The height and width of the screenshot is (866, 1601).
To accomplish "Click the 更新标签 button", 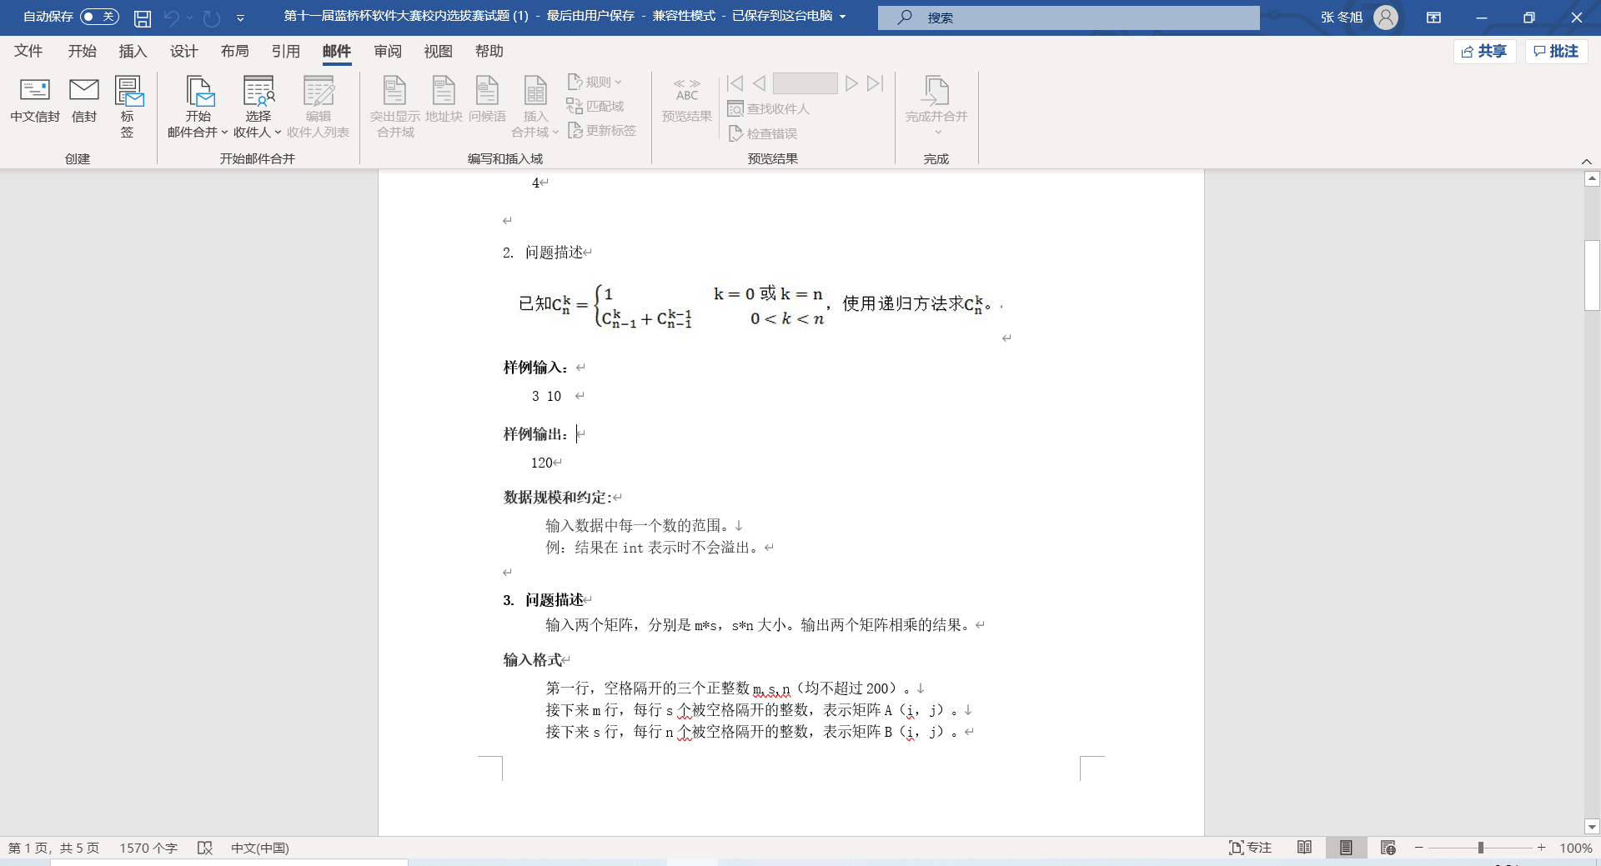I will (x=601, y=130).
